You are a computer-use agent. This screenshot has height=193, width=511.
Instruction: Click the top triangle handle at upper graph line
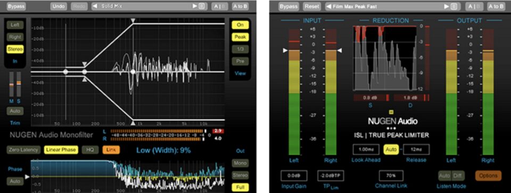tap(133, 21)
